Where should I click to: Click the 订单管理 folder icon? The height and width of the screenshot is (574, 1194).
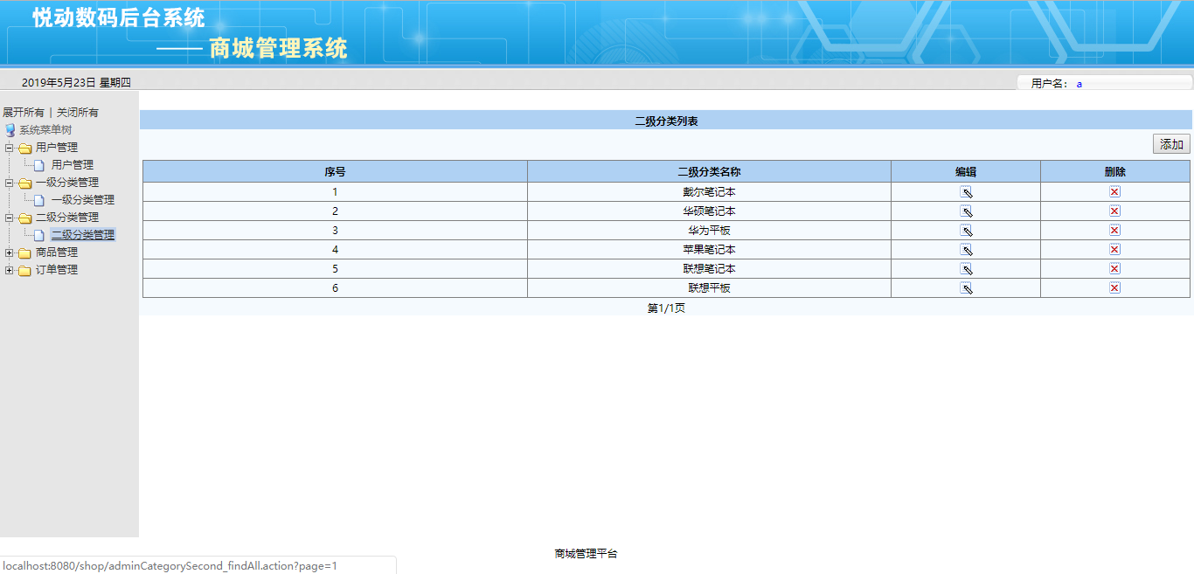25,270
